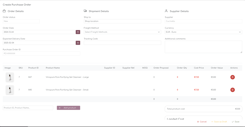Click the Additional comments text area

[x=203, y=47]
